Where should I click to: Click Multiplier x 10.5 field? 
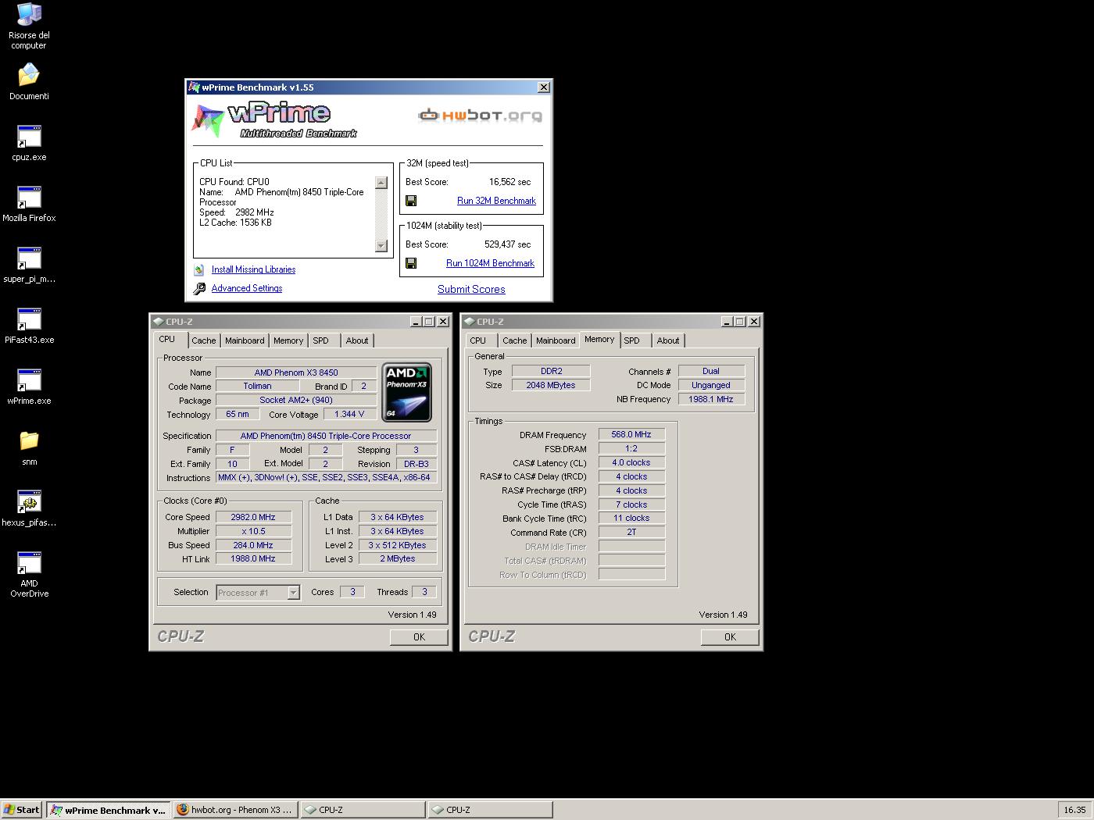pyautogui.click(x=253, y=531)
